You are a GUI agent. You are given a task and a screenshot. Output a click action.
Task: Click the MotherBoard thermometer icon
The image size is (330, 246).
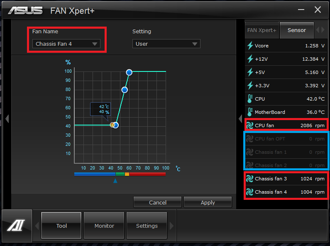250,112
